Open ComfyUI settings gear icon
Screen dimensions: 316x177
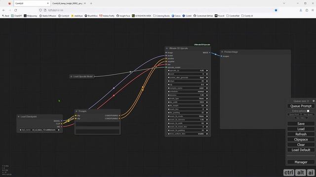(314, 101)
